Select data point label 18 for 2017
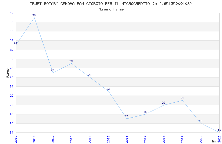Viewport: 222px width, 144px height. (145, 112)
